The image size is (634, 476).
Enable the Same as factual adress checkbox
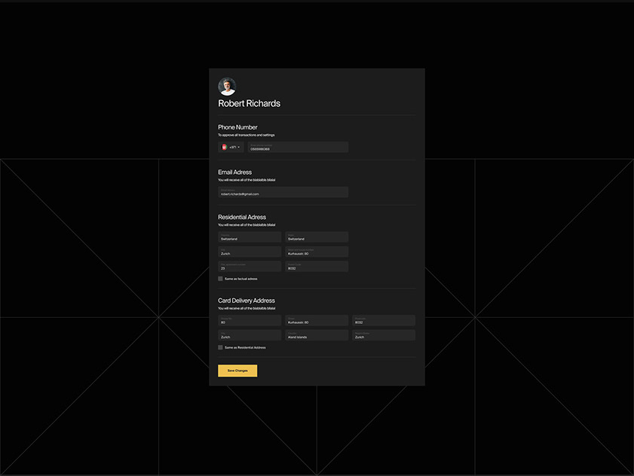point(220,279)
